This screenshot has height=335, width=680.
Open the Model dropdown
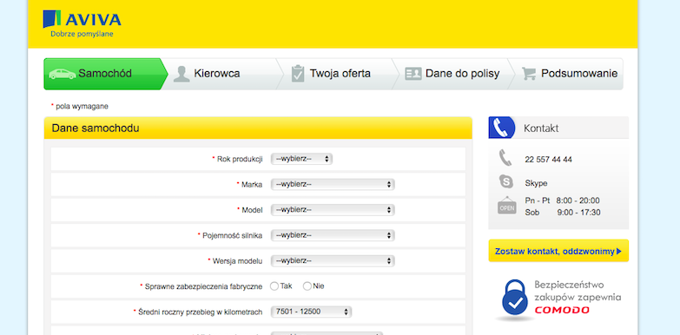(333, 210)
